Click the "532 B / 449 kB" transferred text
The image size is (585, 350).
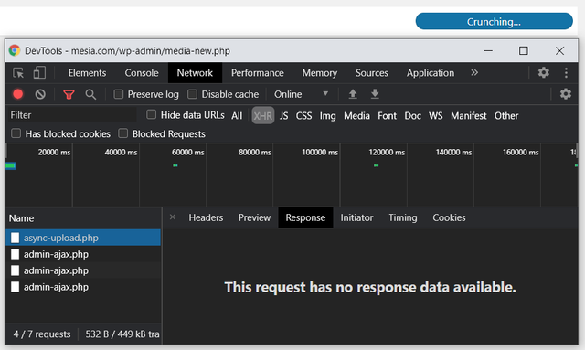tap(122, 334)
